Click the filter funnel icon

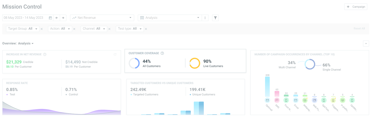click(215, 18)
